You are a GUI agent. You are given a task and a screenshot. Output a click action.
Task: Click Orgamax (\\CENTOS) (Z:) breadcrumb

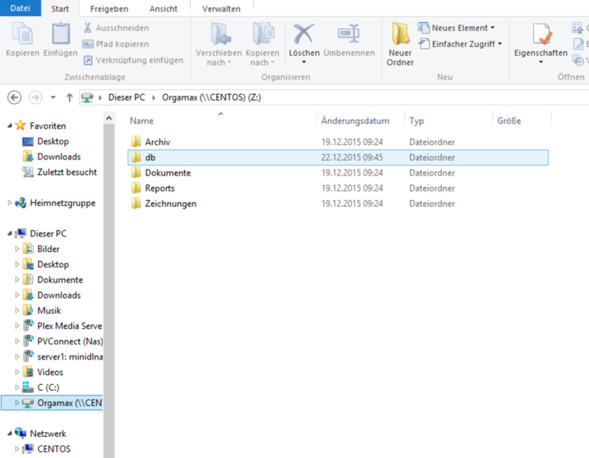coord(212,98)
